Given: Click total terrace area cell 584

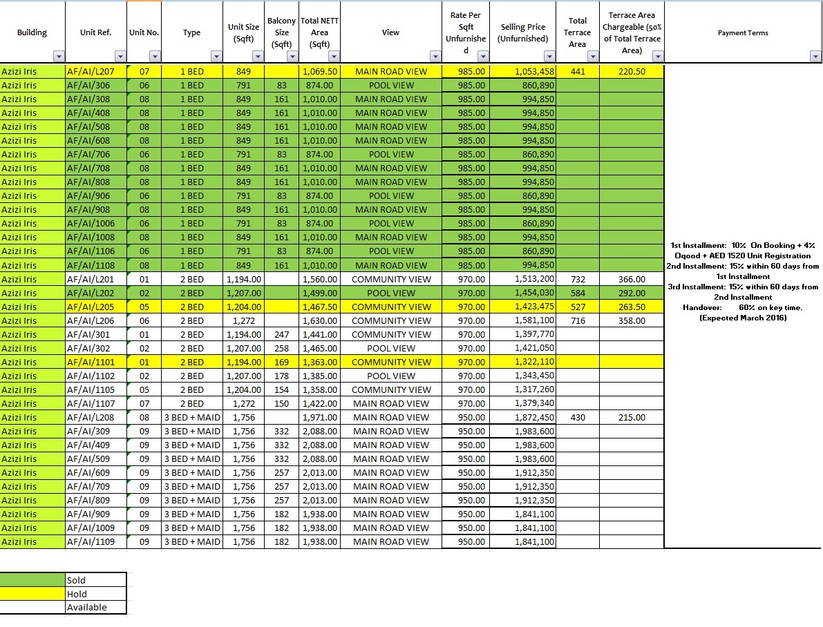Looking at the screenshot, I should [578, 293].
